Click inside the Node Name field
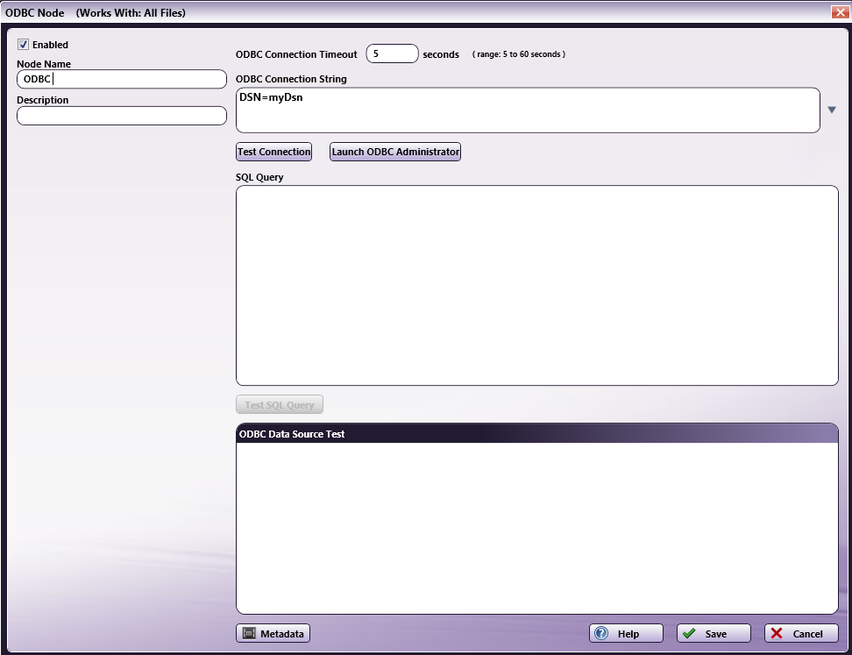 (121, 78)
